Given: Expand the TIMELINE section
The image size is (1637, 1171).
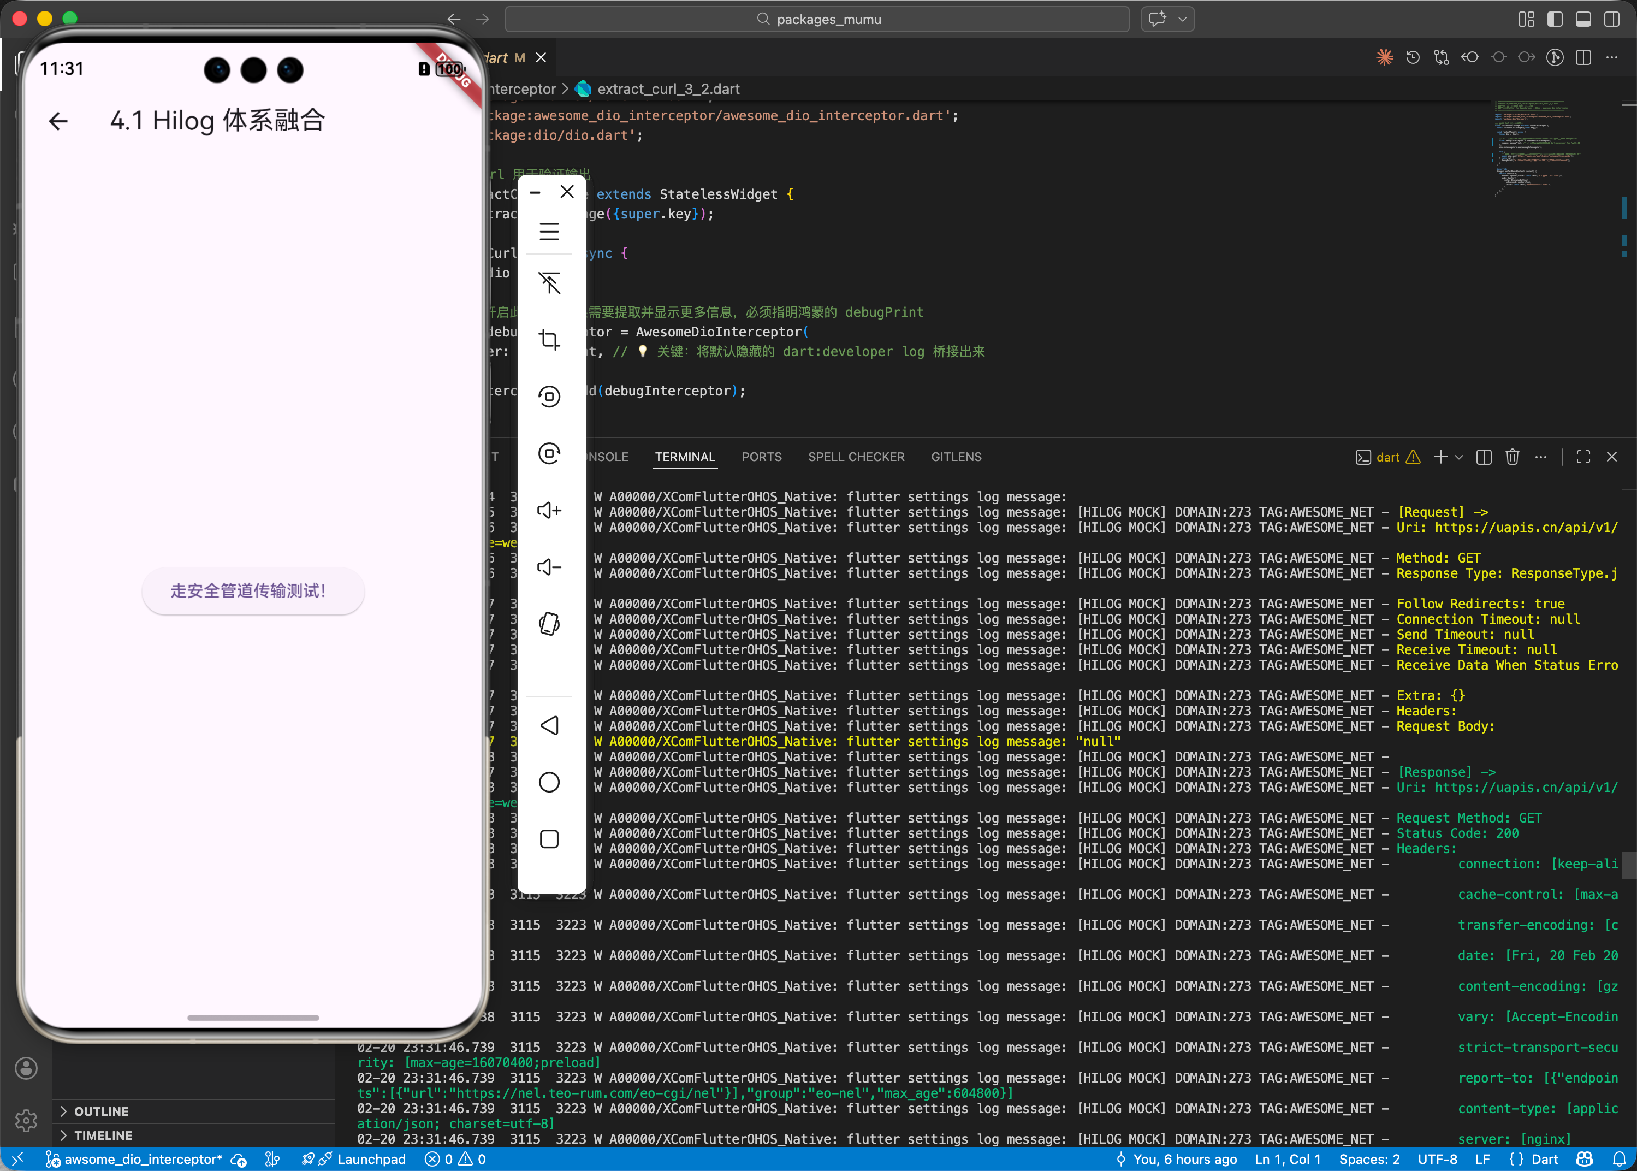Looking at the screenshot, I should (103, 1135).
